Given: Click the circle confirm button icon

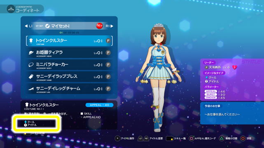Looking at the screenshot, I should pyautogui.click(x=243, y=139).
